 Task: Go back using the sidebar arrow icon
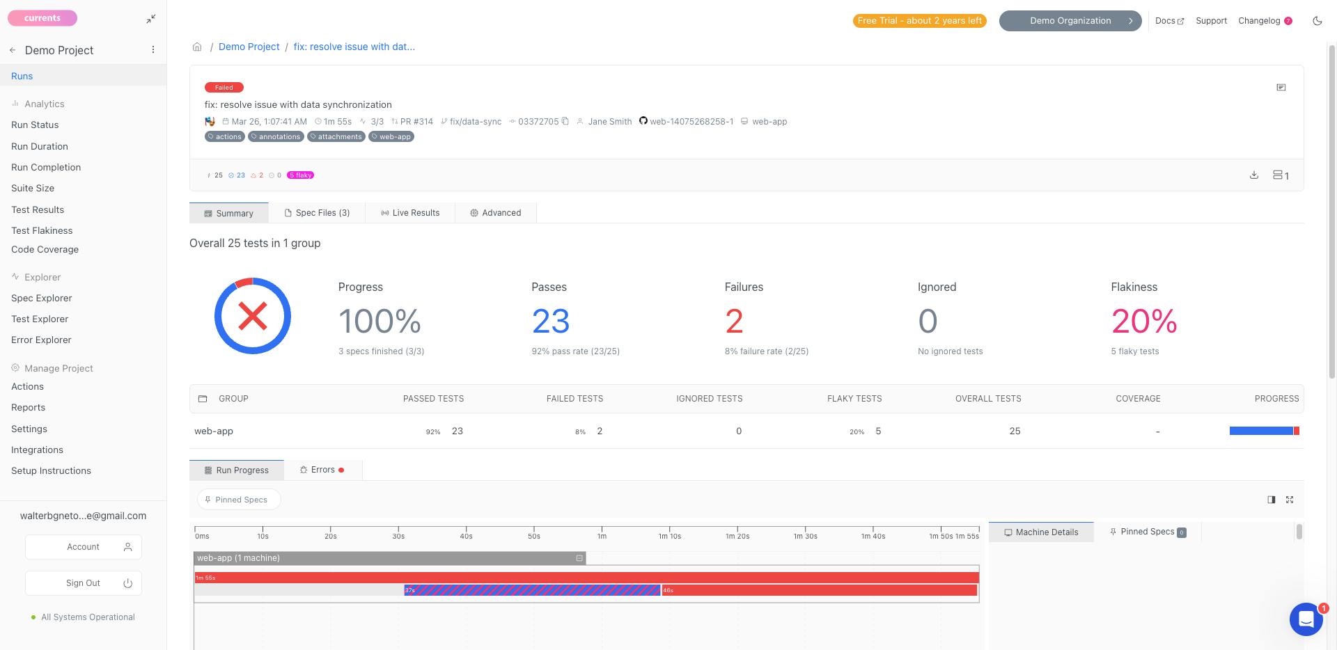tap(13, 50)
